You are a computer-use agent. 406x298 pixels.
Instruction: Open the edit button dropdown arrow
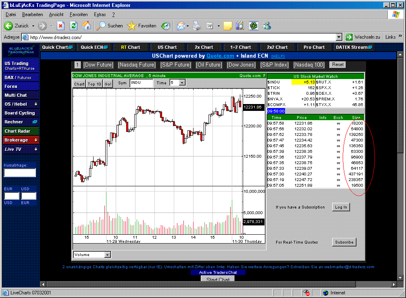coord(219,26)
